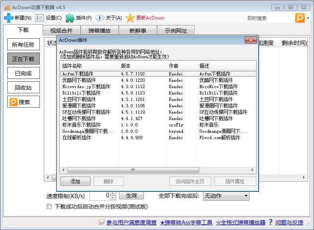Open the after-download action dropdown
This screenshot has height=230, width=314.
tap(246, 196)
